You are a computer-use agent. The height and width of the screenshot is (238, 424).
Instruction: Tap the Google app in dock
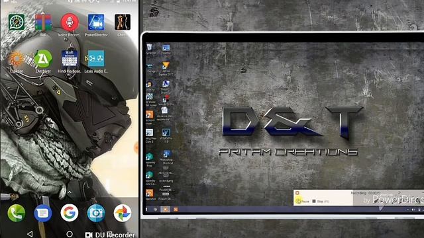click(70, 213)
